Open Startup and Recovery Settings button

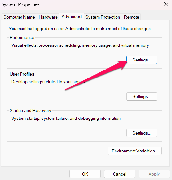click(142, 133)
